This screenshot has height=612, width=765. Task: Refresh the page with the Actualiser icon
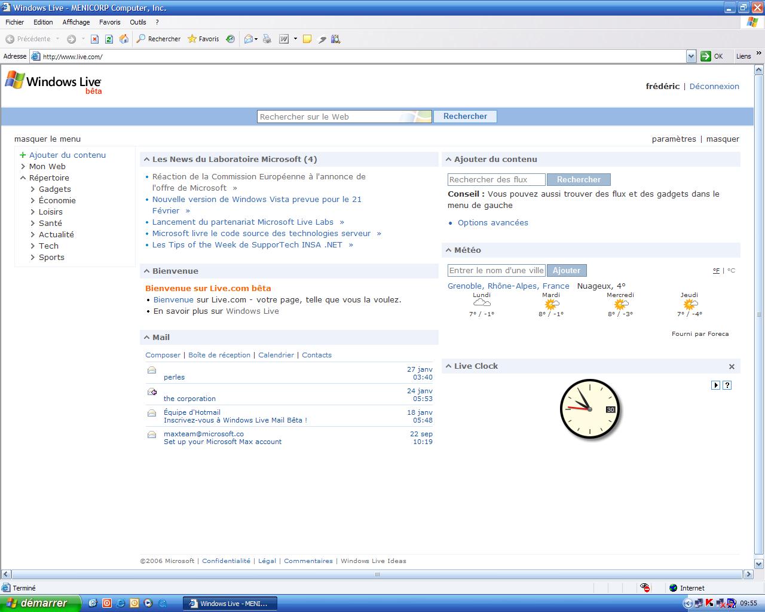click(x=109, y=39)
